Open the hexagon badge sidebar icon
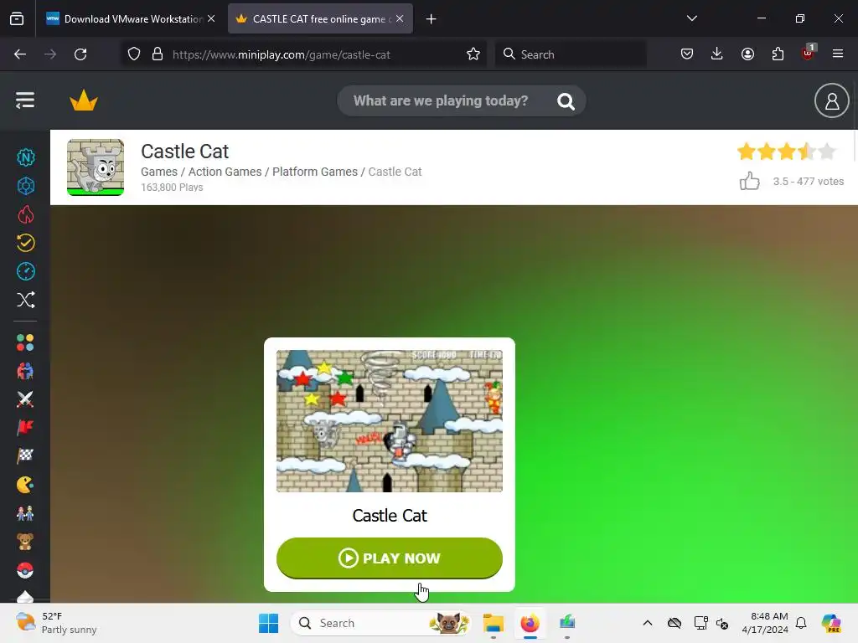The image size is (858, 643). (x=26, y=186)
